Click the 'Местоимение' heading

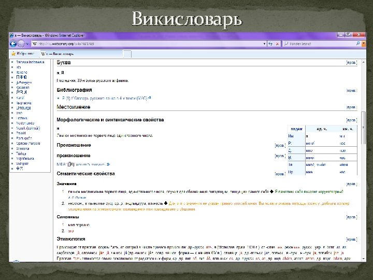[x=74, y=107]
